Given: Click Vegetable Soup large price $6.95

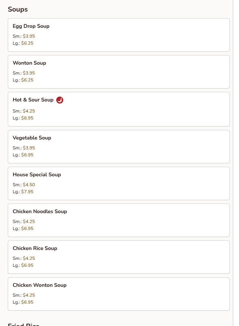Looking at the screenshot, I should [x=27, y=155].
